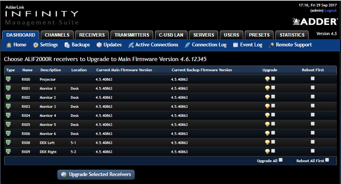Click the identify lightbulb icon for RX01
Screen dimensions: 341x184
[267, 88]
